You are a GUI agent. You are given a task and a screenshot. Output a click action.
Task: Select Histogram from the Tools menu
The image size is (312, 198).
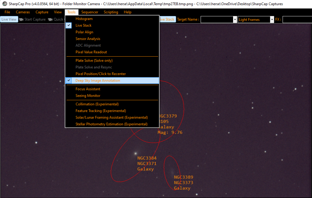83,19
